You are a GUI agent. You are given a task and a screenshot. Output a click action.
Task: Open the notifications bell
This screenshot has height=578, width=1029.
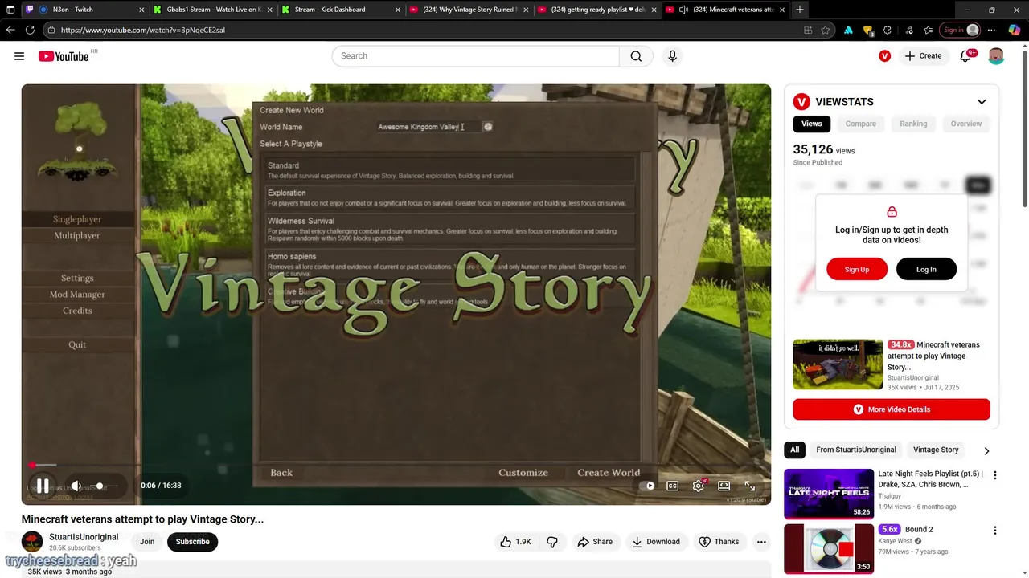965,56
